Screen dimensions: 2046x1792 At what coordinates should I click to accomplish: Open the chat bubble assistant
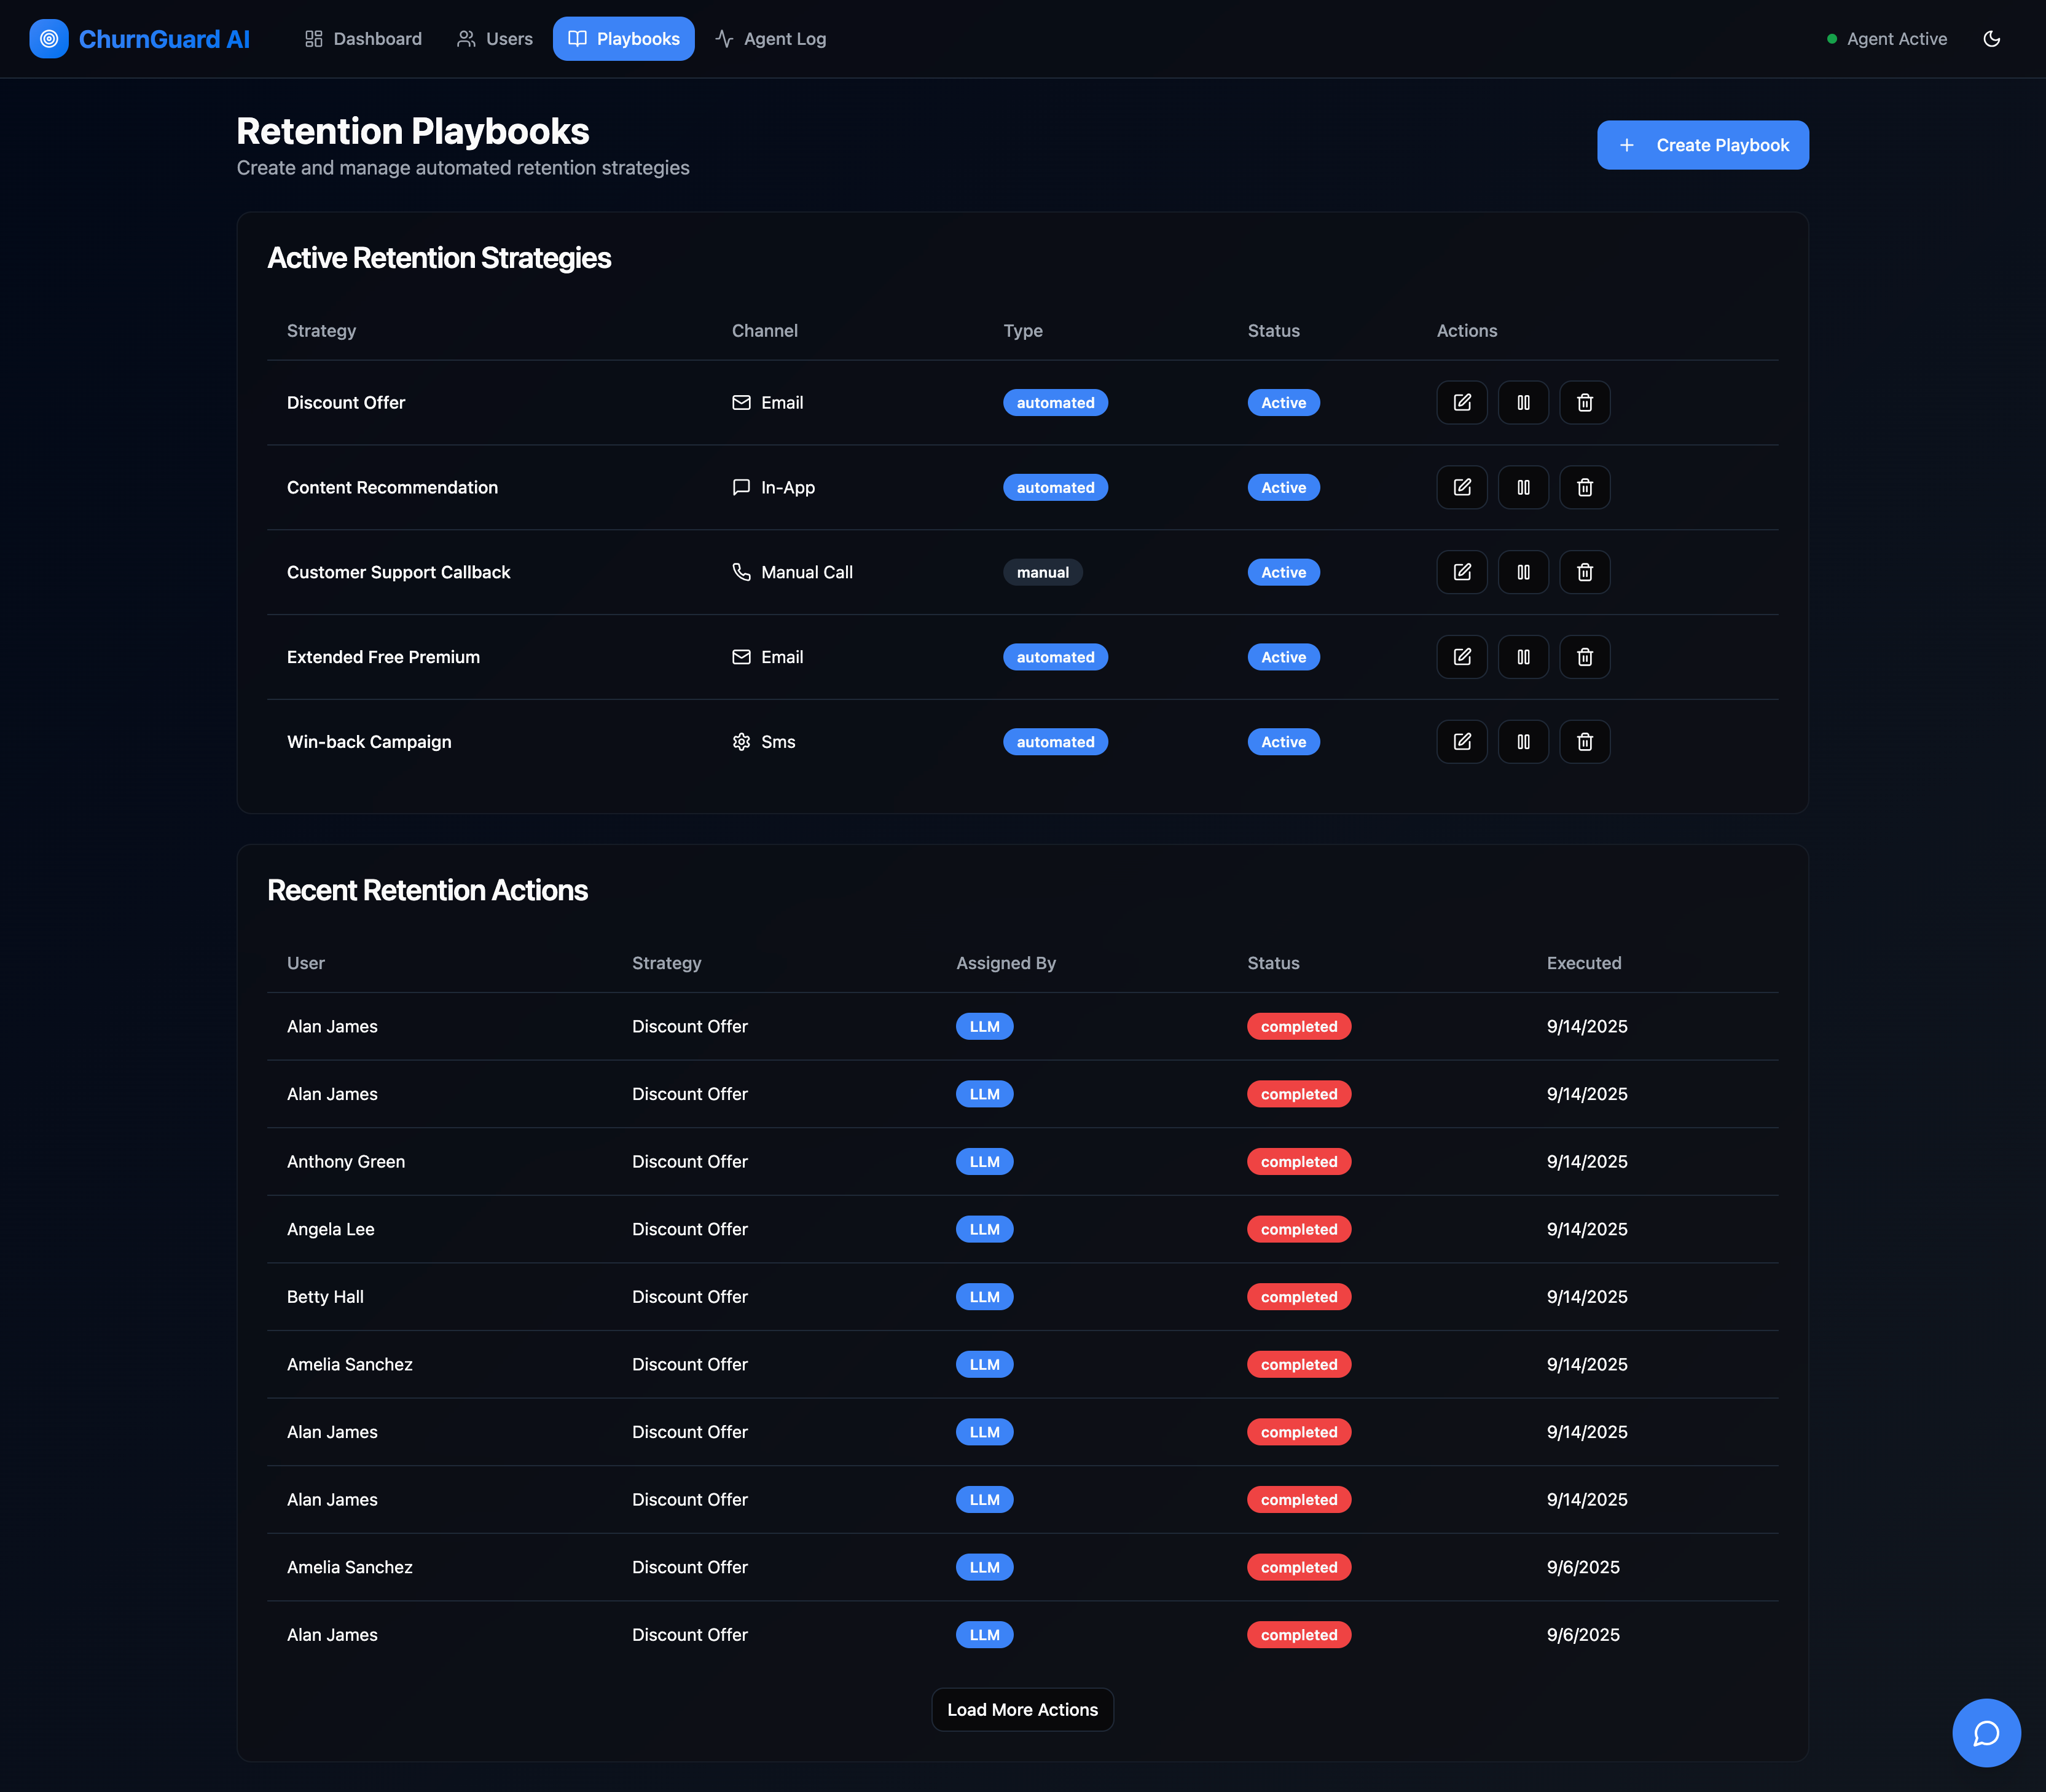click(x=1985, y=1733)
